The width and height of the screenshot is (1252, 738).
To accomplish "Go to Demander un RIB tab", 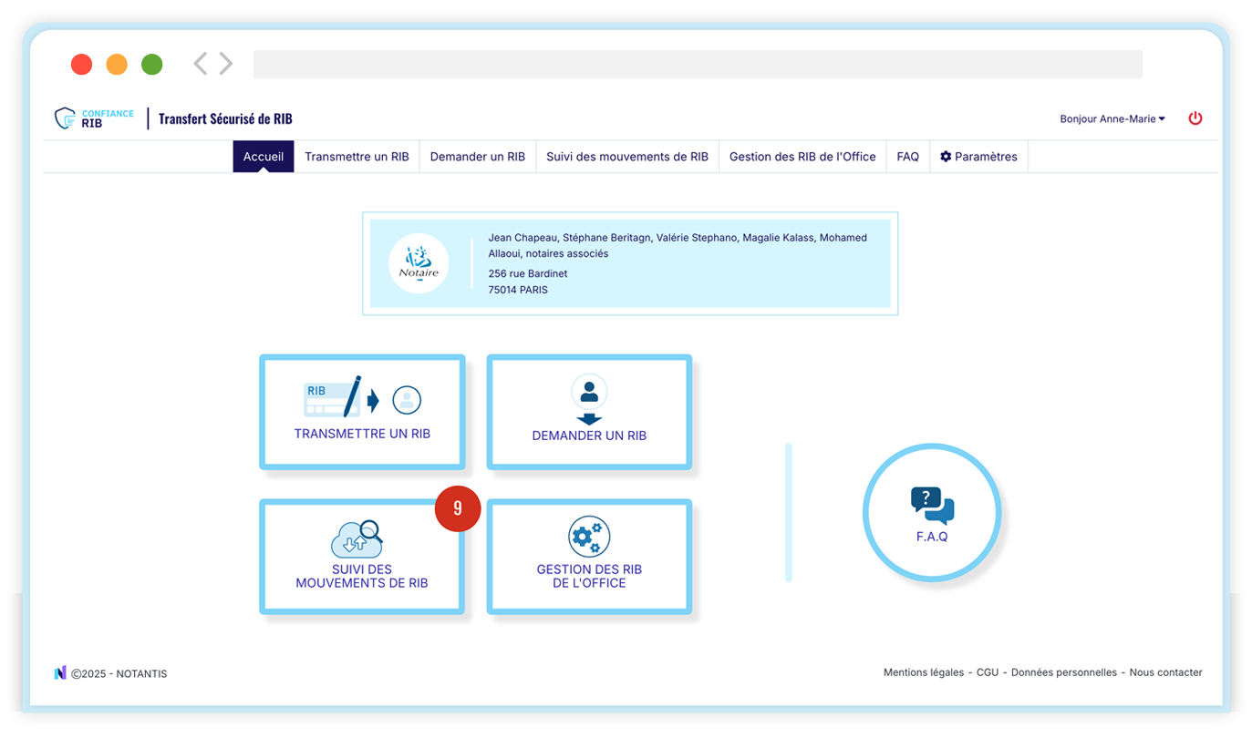I will [x=478, y=157].
